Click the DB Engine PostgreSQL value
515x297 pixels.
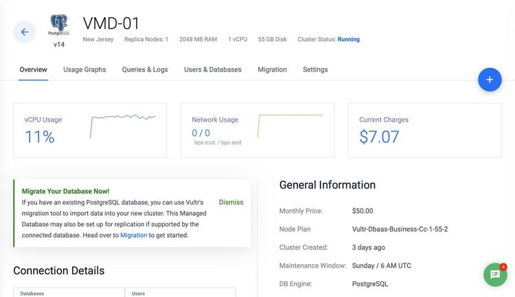pyautogui.click(x=370, y=284)
